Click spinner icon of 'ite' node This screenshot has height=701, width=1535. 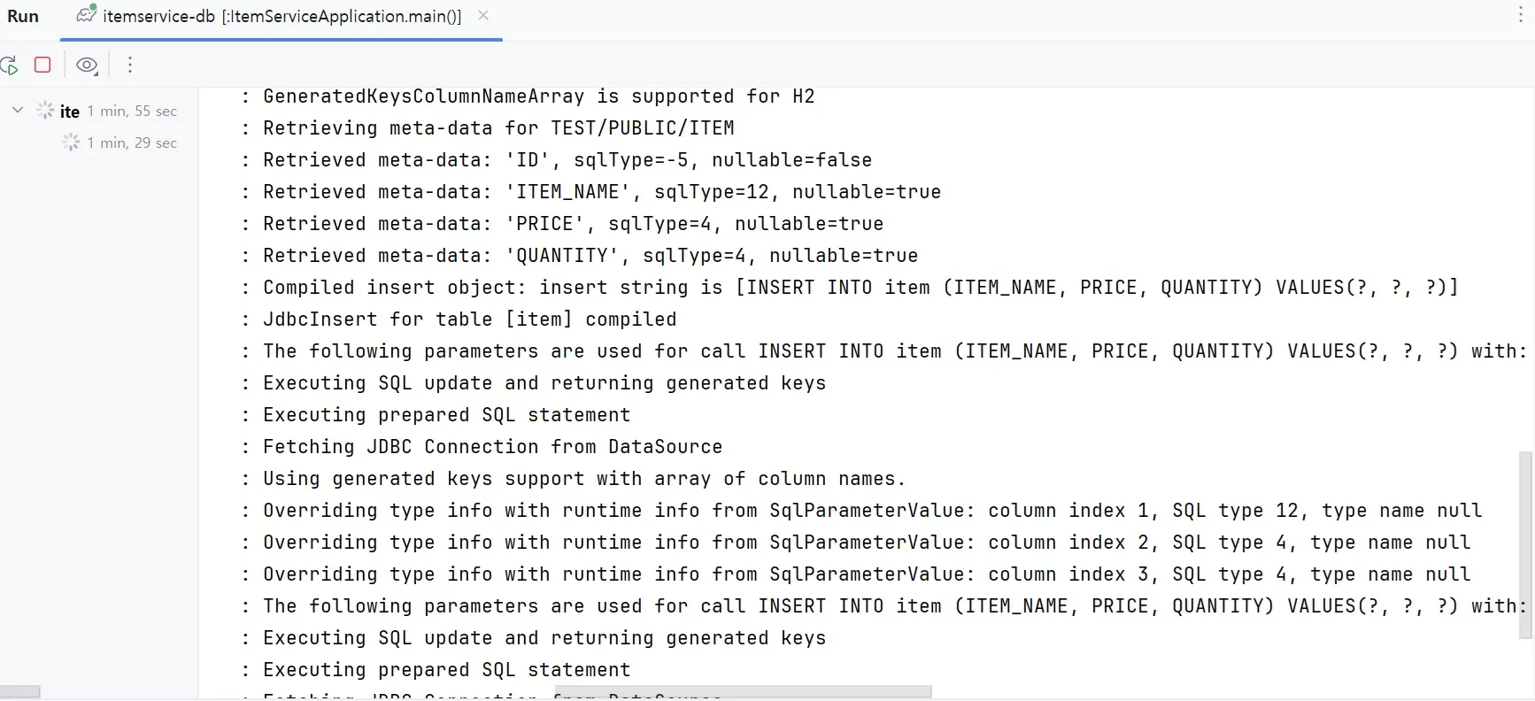point(45,111)
